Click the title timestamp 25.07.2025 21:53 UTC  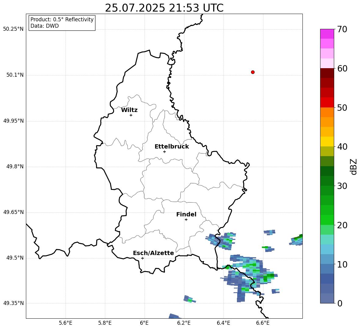point(164,8)
